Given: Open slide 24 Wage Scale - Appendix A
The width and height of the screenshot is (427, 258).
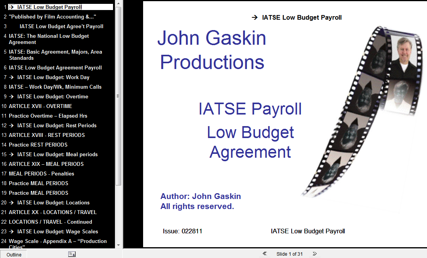Looking at the screenshot, I should pyautogui.click(x=58, y=244).
